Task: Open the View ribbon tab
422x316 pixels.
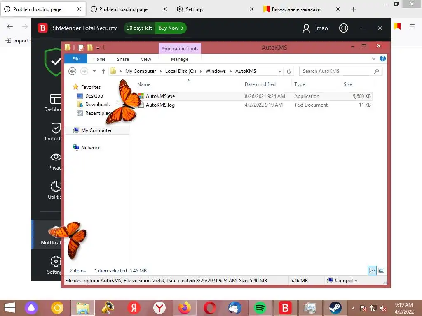Action: pos(146,59)
